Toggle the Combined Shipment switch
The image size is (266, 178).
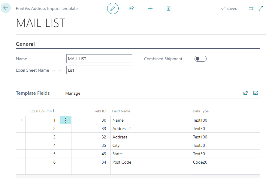(200, 59)
